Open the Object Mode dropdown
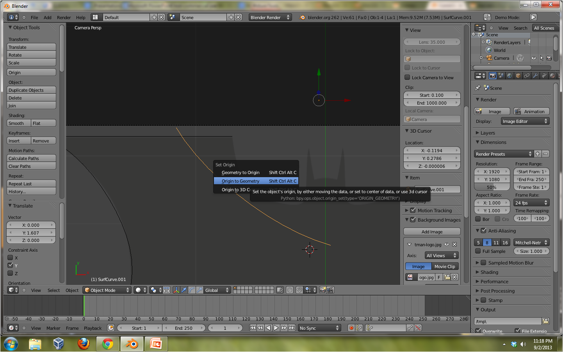Image resolution: width=563 pixels, height=352 pixels. tap(107, 290)
